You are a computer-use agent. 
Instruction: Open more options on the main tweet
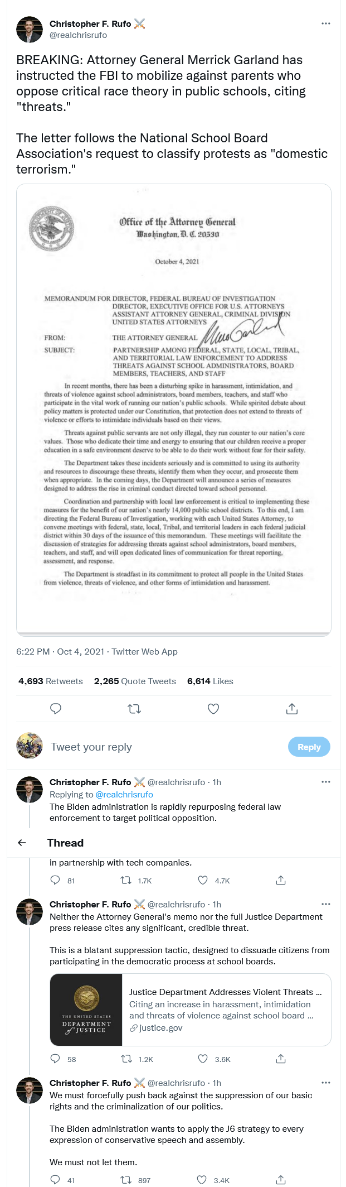click(326, 23)
